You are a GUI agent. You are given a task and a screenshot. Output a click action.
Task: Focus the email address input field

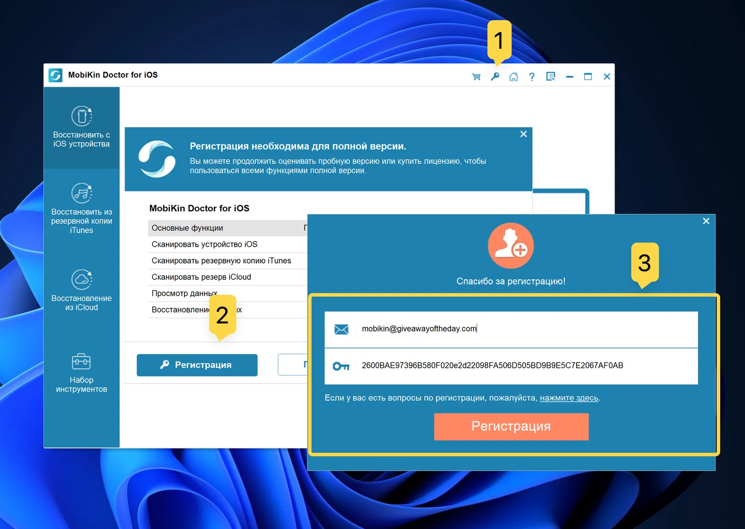tap(511, 329)
